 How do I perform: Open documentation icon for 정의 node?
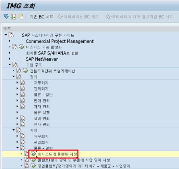point(19,76)
